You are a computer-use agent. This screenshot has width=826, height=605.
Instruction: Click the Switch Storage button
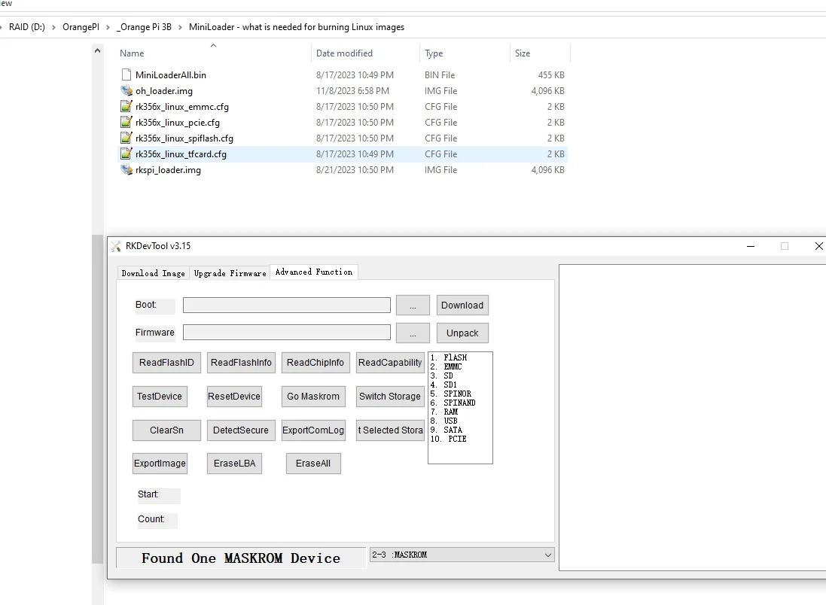tap(390, 397)
